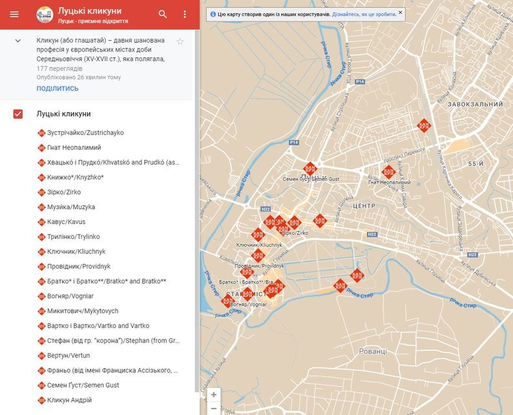This screenshot has width=513, height=415.
Task: Click the zoom in plus button
Action: pos(214,394)
